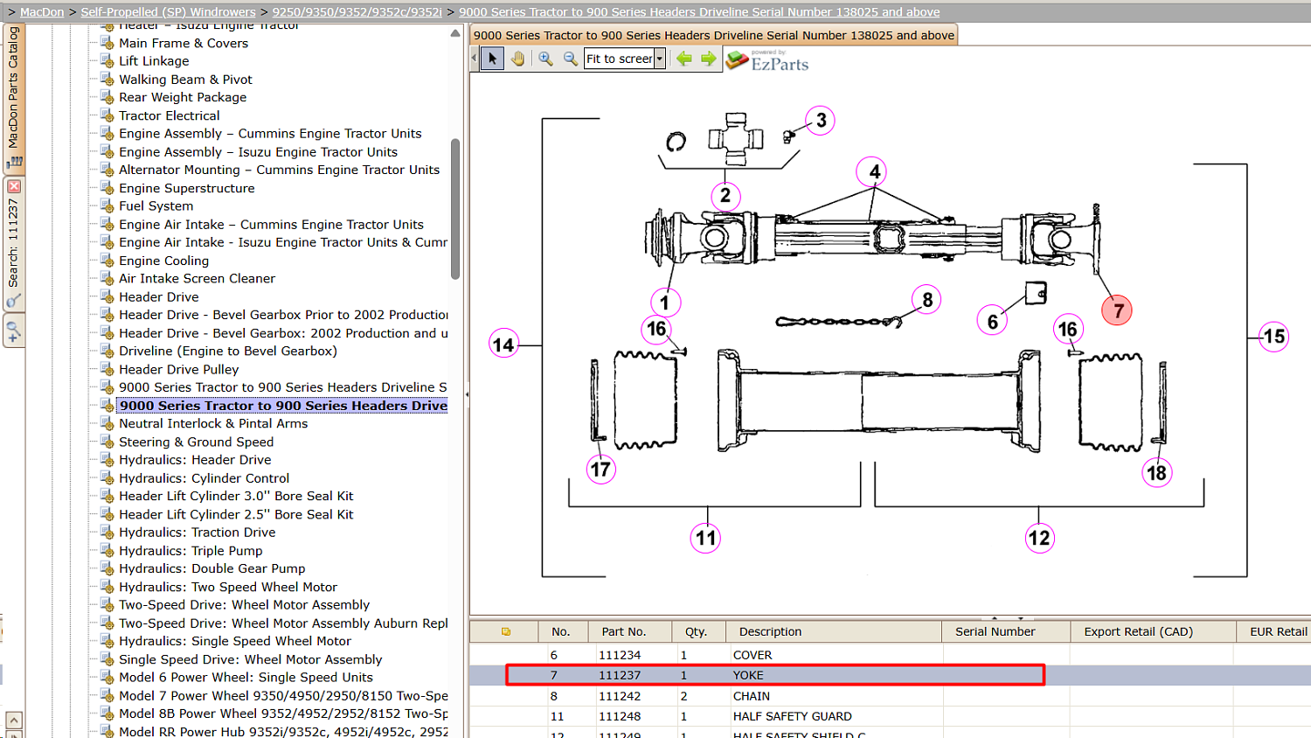Viewport: 1311px width, 738px height.
Task: Open Lift Linkage tree item
Action: click(154, 61)
